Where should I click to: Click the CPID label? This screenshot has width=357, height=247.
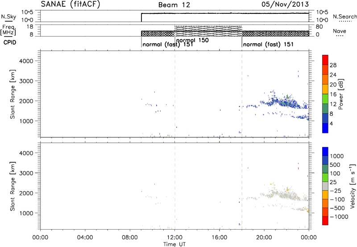click(10, 42)
